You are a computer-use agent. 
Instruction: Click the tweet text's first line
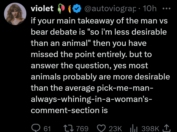point(98,20)
